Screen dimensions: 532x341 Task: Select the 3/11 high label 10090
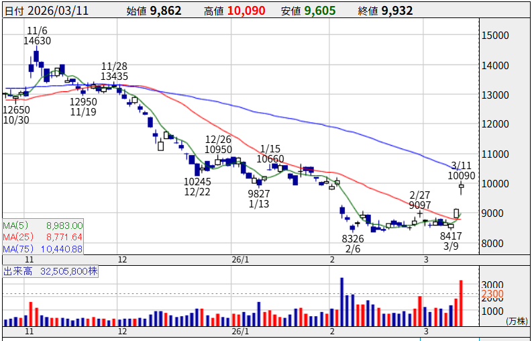point(462,176)
